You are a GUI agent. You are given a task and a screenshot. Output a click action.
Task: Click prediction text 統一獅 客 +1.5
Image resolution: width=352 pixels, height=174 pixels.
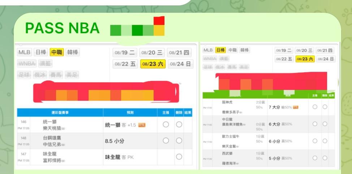pos(121,125)
